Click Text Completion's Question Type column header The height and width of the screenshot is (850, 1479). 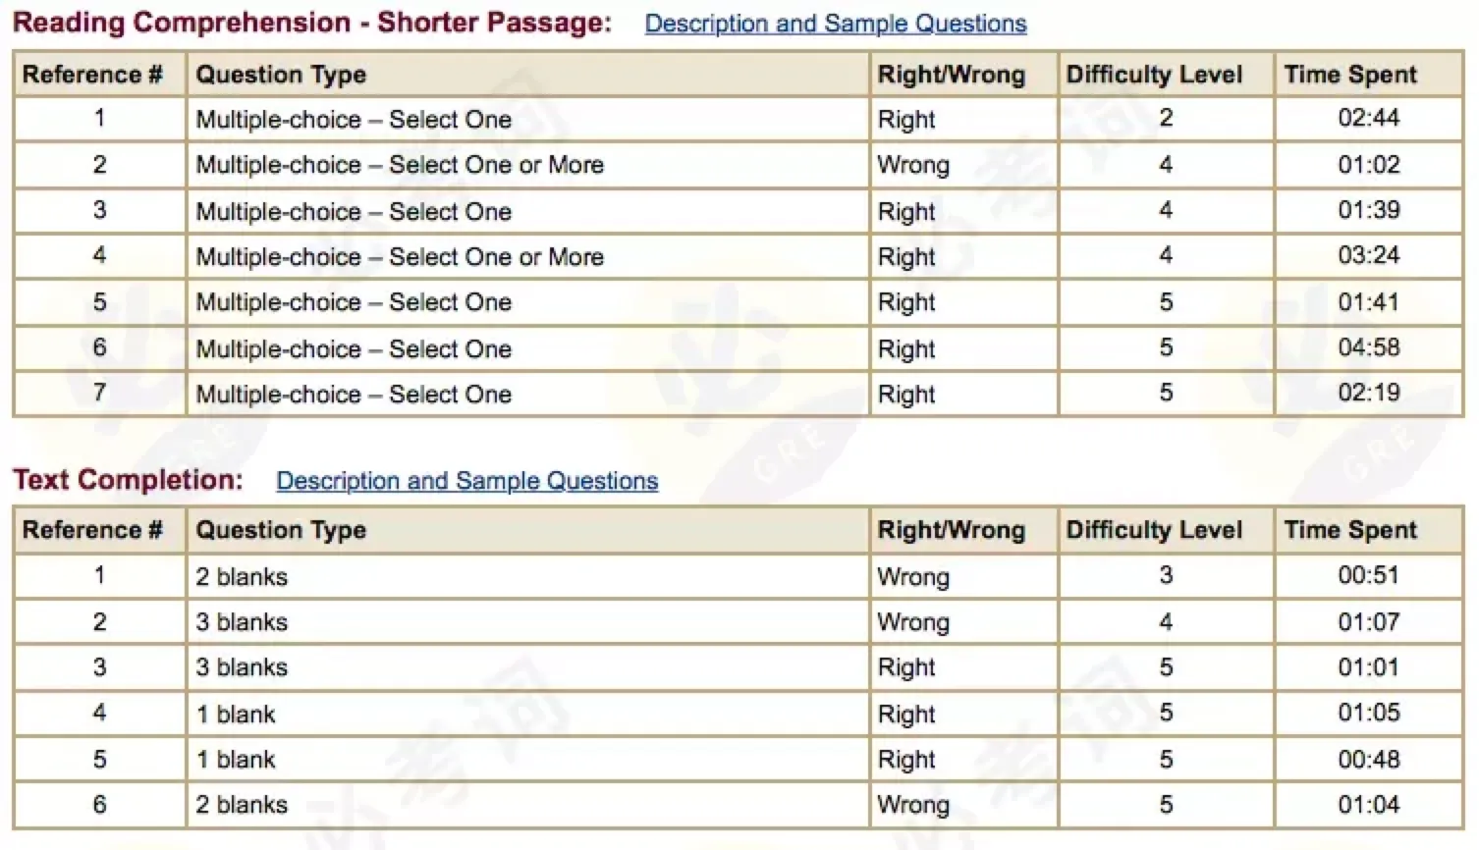click(x=281, y=530)
